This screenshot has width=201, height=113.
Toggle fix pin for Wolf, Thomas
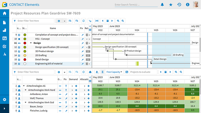pyautogui.click(x=66, y=98)
